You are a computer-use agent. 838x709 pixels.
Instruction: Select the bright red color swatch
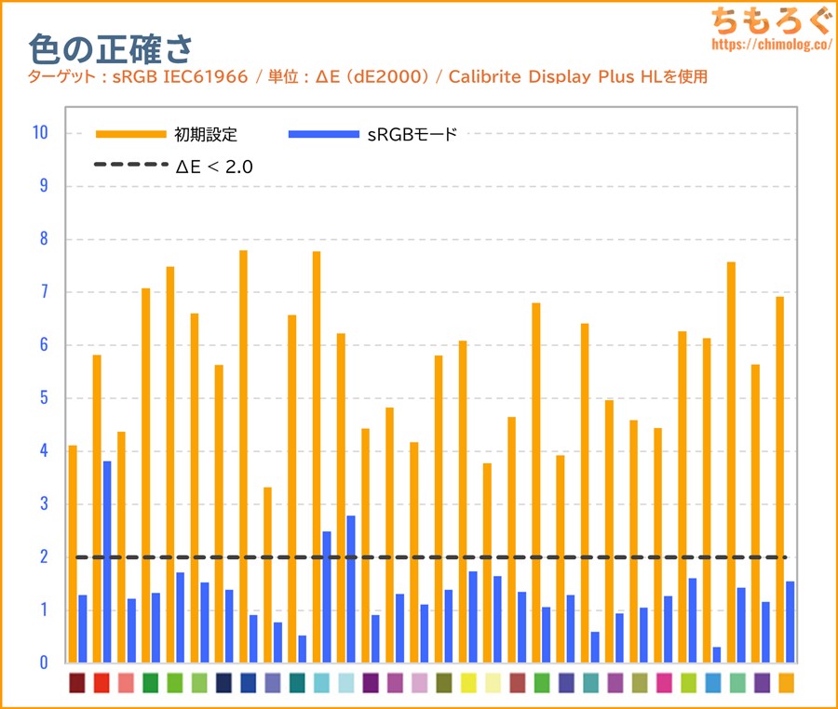pyautogui.click(x=101, y=683)
